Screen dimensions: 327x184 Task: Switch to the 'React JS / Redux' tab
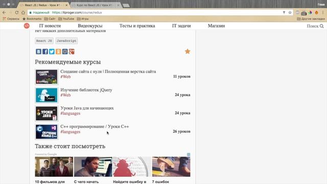43,5
